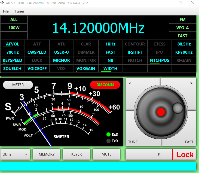Click the MUTE button

[106, 154]
